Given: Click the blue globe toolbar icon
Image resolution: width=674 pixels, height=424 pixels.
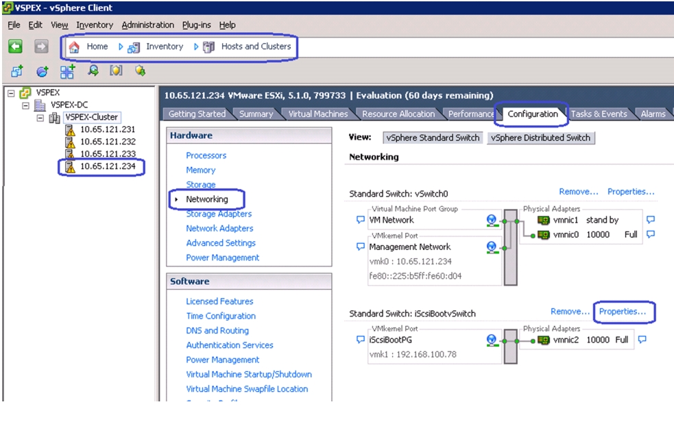Looking at the screenshot, I should 42,71.
